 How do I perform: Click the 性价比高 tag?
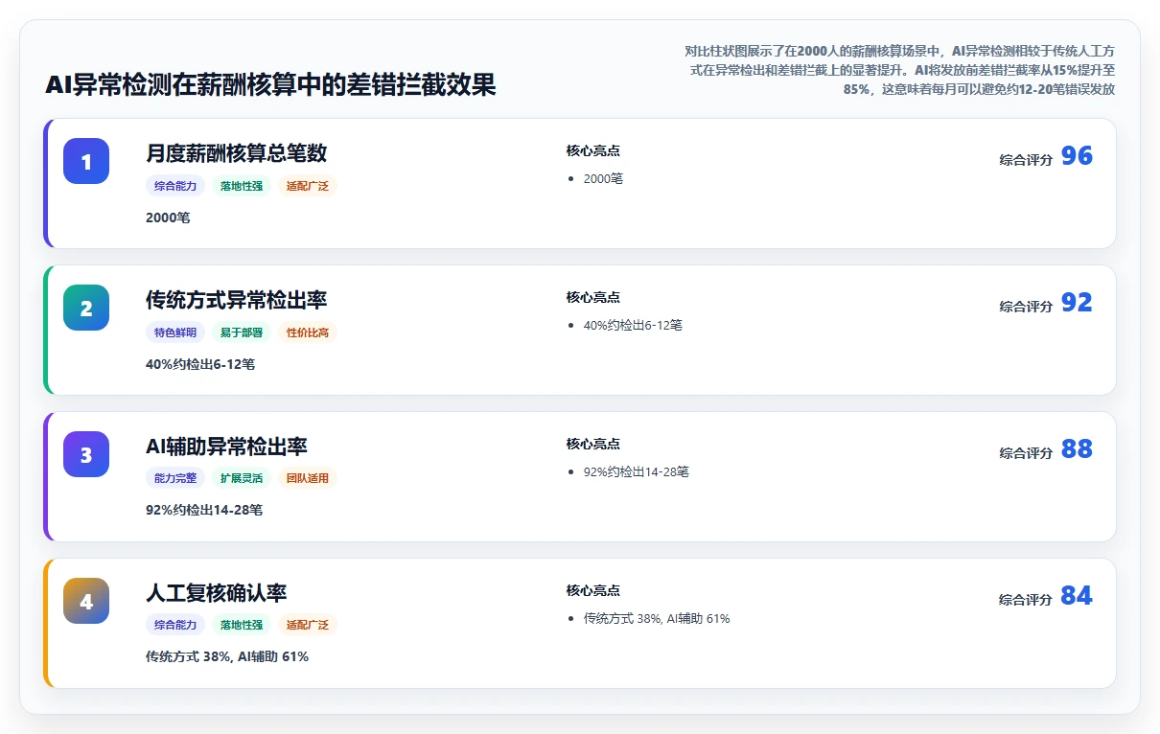click(x=308, y=333)
